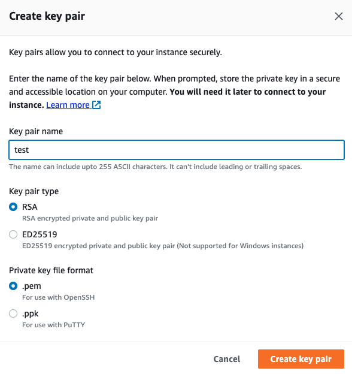Click the For use with OpenSSH text
Viewport: 352px width, 374px height.
58,297
